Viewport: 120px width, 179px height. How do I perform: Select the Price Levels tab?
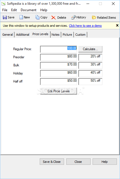(x=41, y=34)
